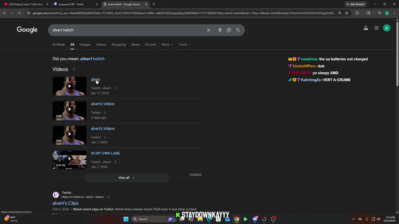Open File Explorer from the taskbar
This screenshot has width=399, height=224.
point(200,219)
